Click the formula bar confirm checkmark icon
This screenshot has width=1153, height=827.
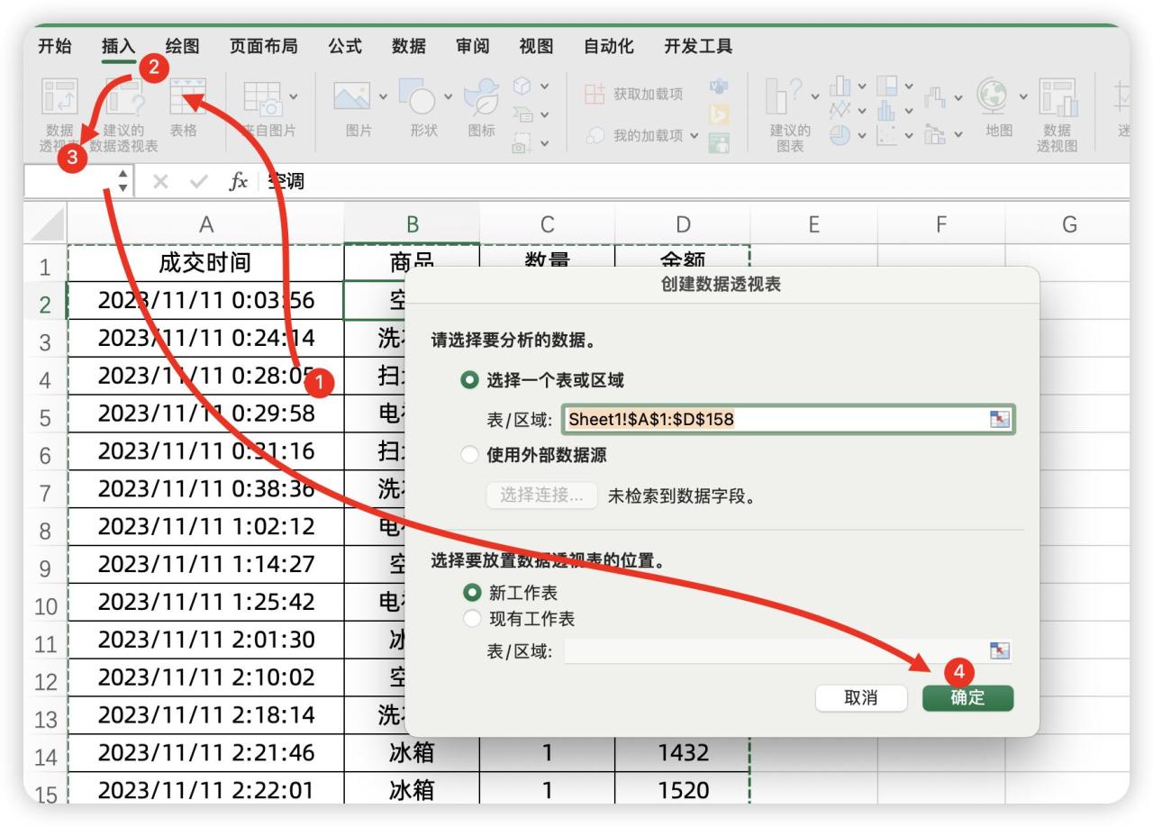(199, 181)
